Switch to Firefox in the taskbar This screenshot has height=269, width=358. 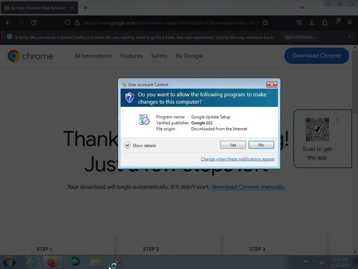coord(52,262)
